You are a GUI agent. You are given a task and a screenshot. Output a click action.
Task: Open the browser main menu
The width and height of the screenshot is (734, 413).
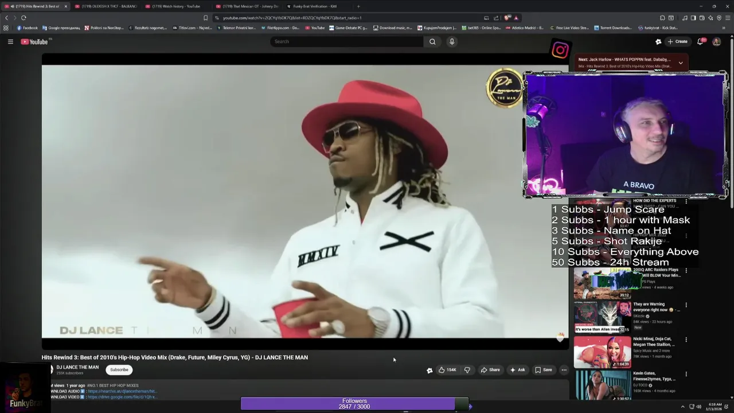point(728,18)
